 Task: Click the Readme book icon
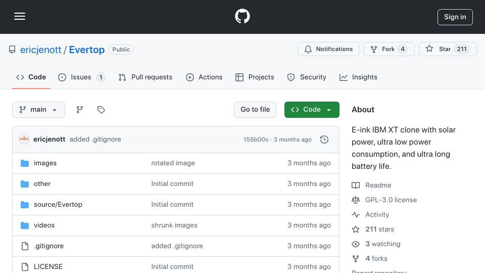pos(356,185)
